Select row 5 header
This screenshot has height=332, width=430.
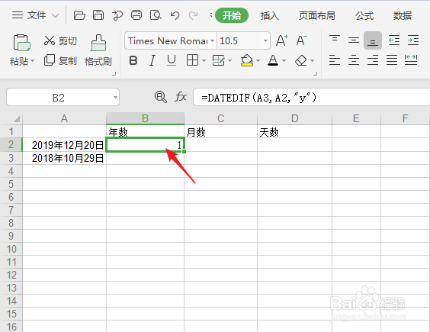[x=11, y=184]
